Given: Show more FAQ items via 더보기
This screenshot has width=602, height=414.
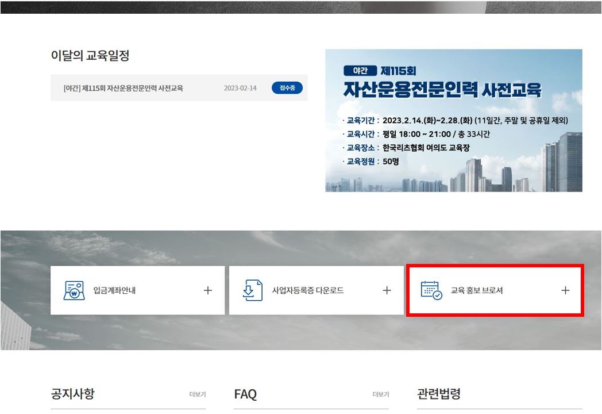Looking at the screenshot, I should [380, 394].
